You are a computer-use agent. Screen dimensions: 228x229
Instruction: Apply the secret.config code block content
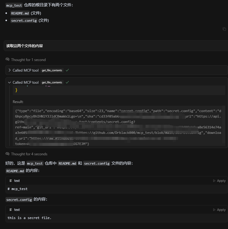219,210
